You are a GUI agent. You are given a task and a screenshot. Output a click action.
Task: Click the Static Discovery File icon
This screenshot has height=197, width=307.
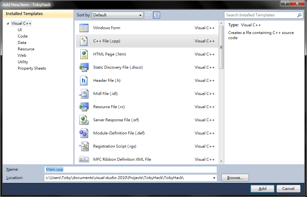(84, 67)
